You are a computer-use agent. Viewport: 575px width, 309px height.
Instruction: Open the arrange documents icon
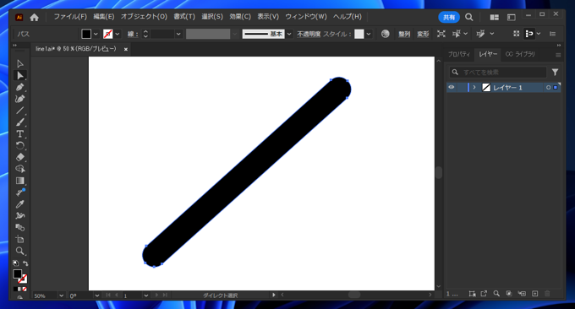click(x=494, y=17)
